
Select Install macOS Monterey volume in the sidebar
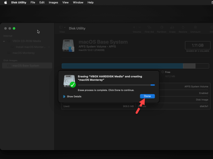[31, 47]
